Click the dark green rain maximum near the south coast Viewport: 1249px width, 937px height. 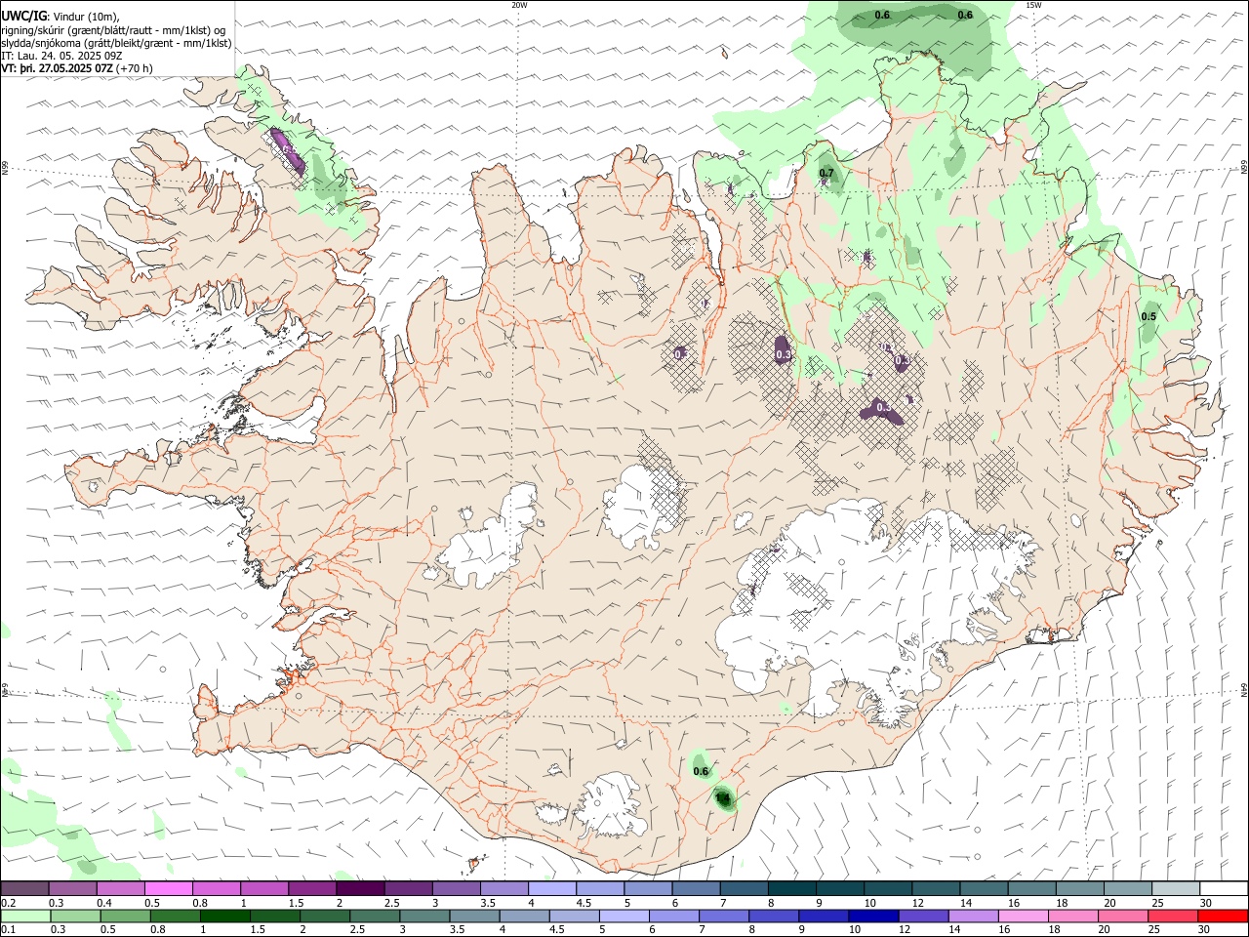[724, 799]
